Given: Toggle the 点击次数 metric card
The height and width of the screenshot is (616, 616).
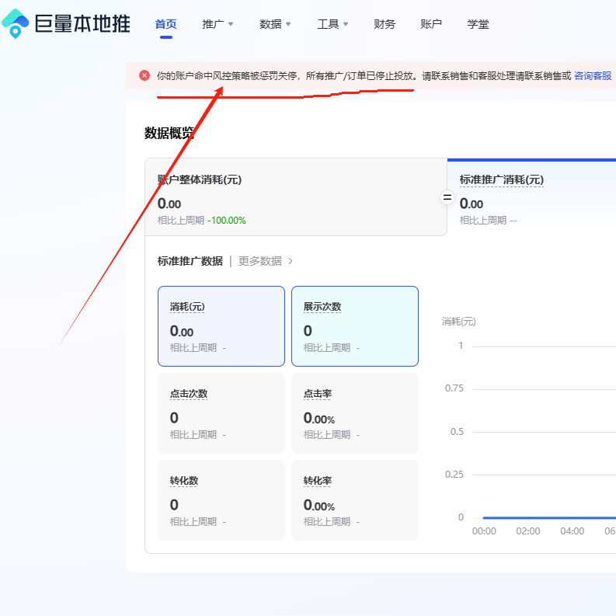Looking at the screenshot, I should point(221,413).
